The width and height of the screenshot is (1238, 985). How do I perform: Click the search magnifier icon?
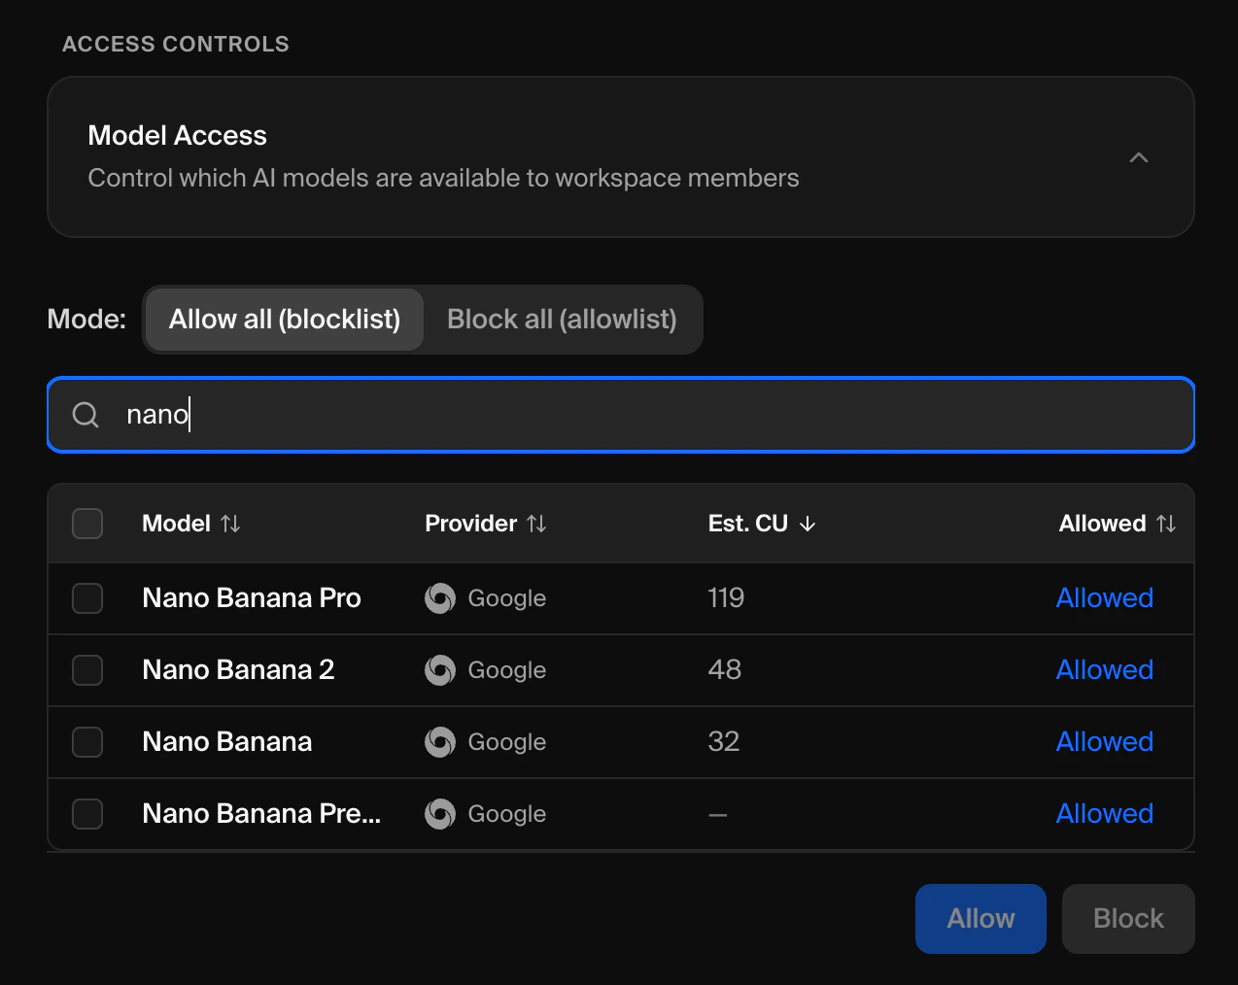click(86, 415)
